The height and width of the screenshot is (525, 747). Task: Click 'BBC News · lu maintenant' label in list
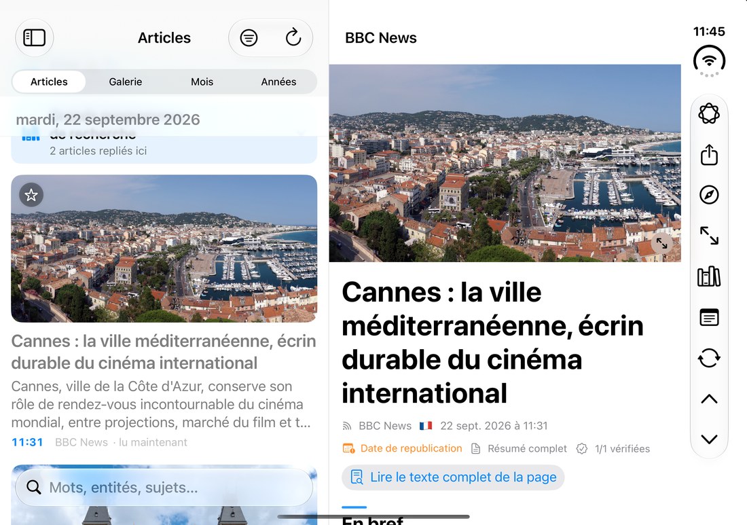tap(121, 443)
